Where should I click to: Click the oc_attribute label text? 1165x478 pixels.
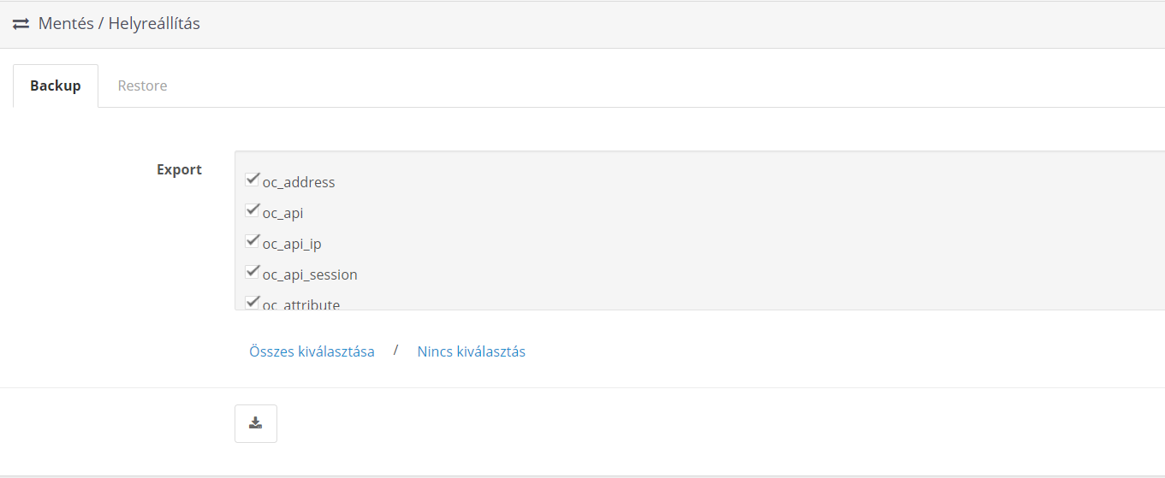301,304
